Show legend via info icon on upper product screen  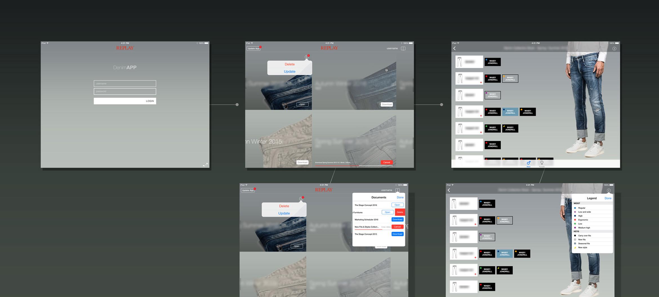coord(614,49)
